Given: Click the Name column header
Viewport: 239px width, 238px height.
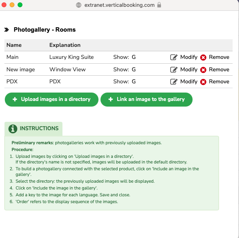Looking at the screenshot, I should pyautogui.click(x=14, y=45).
